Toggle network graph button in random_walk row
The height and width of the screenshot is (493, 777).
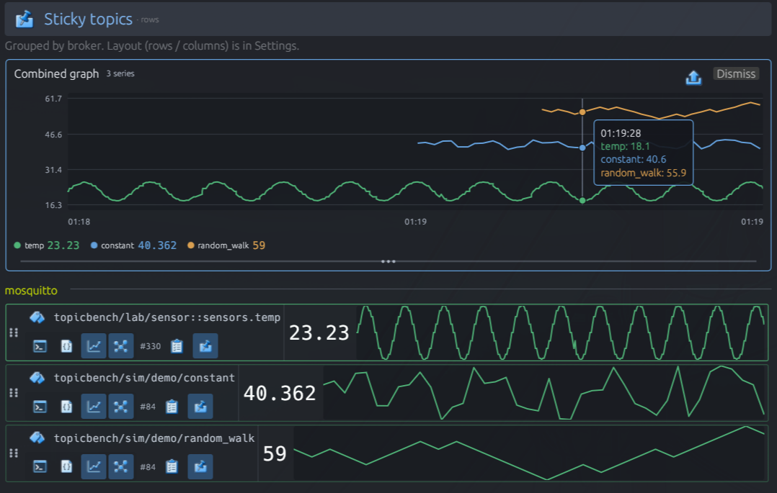pyautogui.click(x=121, y=466)
